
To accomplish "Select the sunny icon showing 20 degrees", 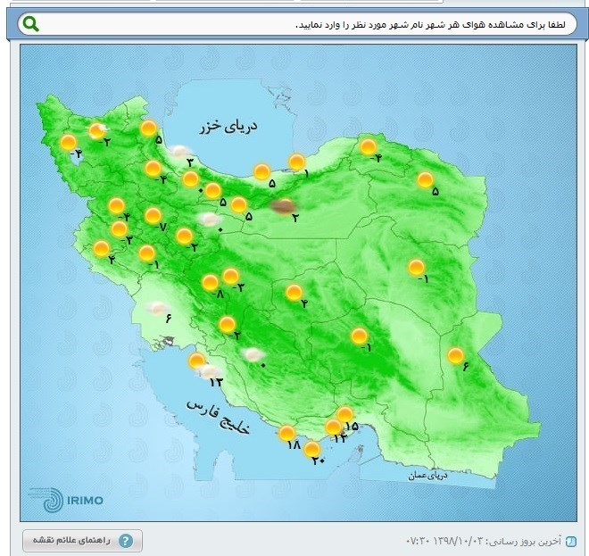I will pos(313,449).
